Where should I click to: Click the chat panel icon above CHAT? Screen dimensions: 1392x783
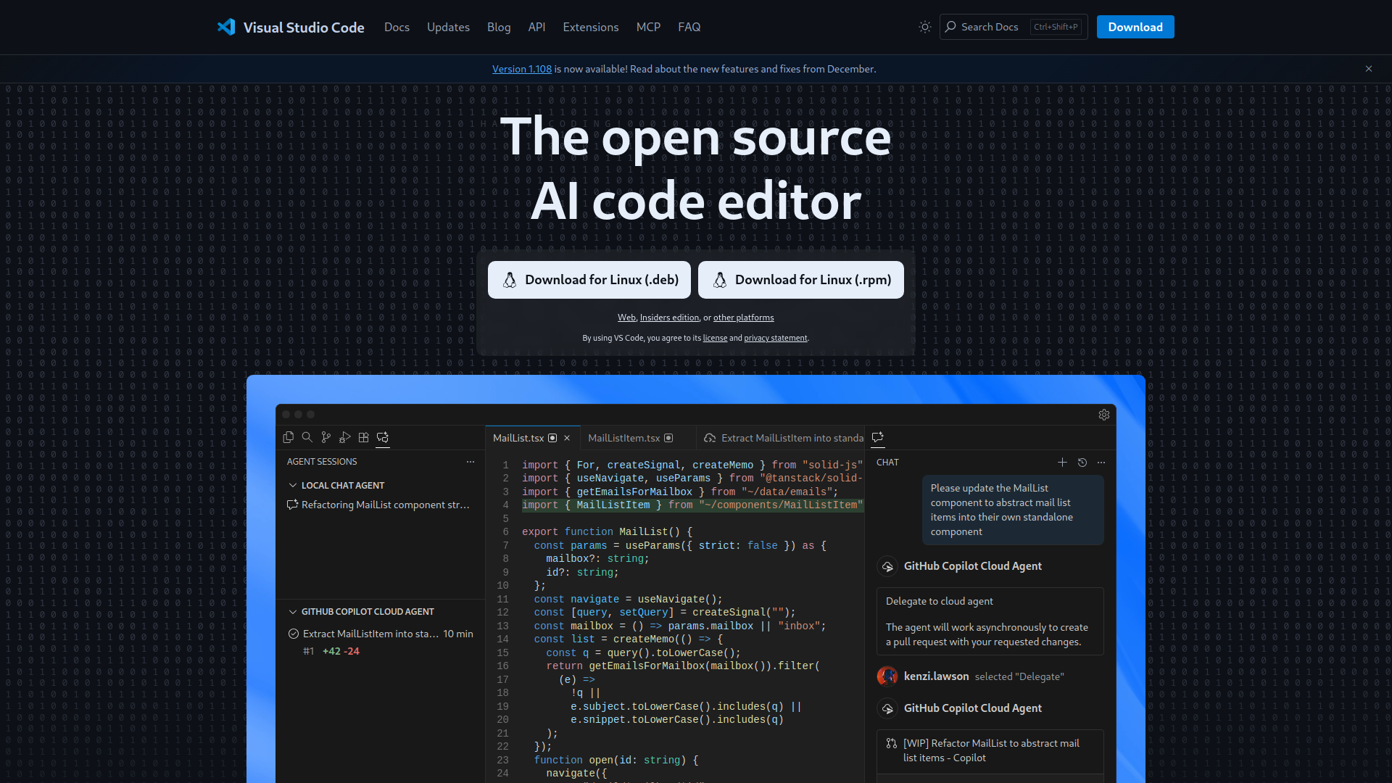pos(878,437)
